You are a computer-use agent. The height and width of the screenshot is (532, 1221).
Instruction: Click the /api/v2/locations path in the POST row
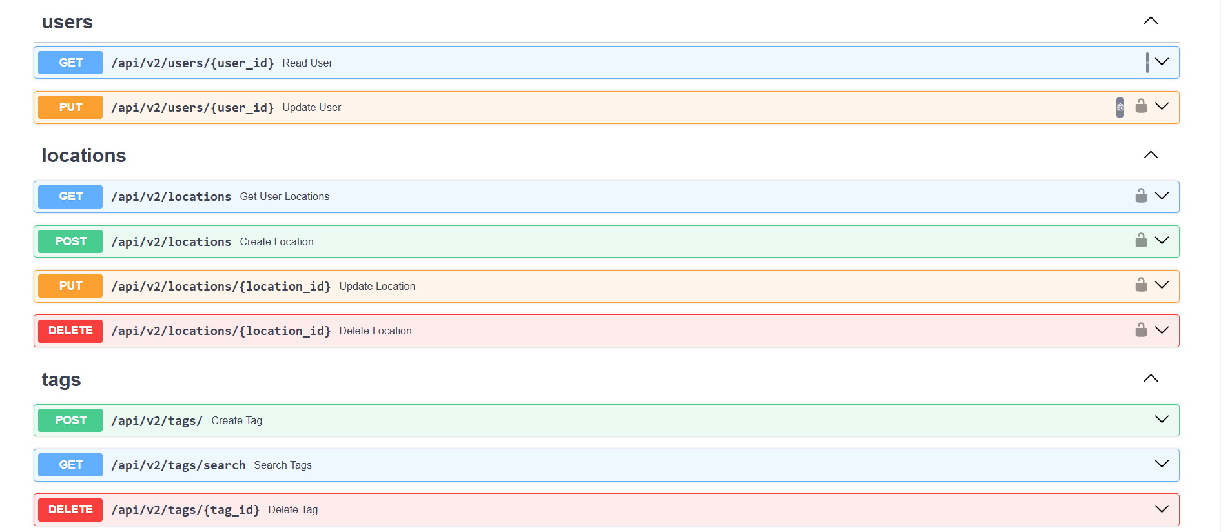[x=171, y=242]
